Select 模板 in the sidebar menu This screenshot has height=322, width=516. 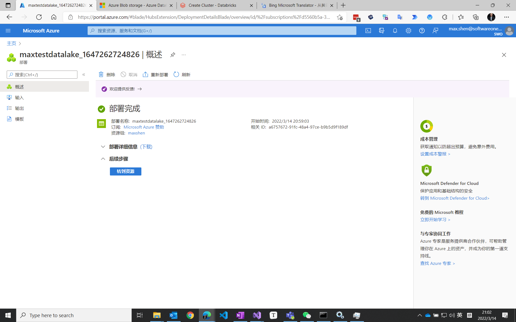point(19,119)
